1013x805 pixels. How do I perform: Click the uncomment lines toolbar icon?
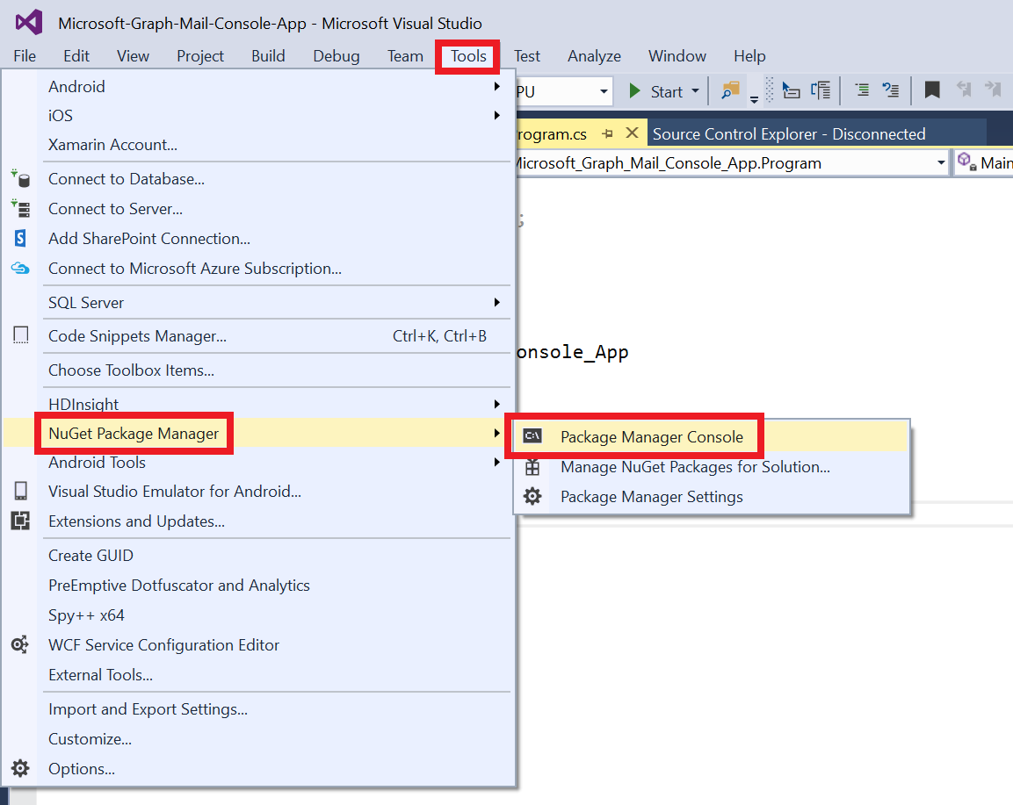point(891,90)
